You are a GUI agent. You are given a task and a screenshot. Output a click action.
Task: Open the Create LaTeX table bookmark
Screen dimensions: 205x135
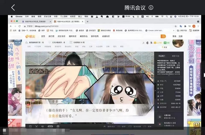154,30
